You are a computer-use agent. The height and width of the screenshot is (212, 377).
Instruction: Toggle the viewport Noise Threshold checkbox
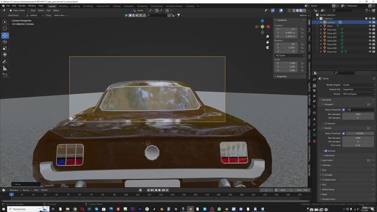pyautogui.click(x=343, y=110)
